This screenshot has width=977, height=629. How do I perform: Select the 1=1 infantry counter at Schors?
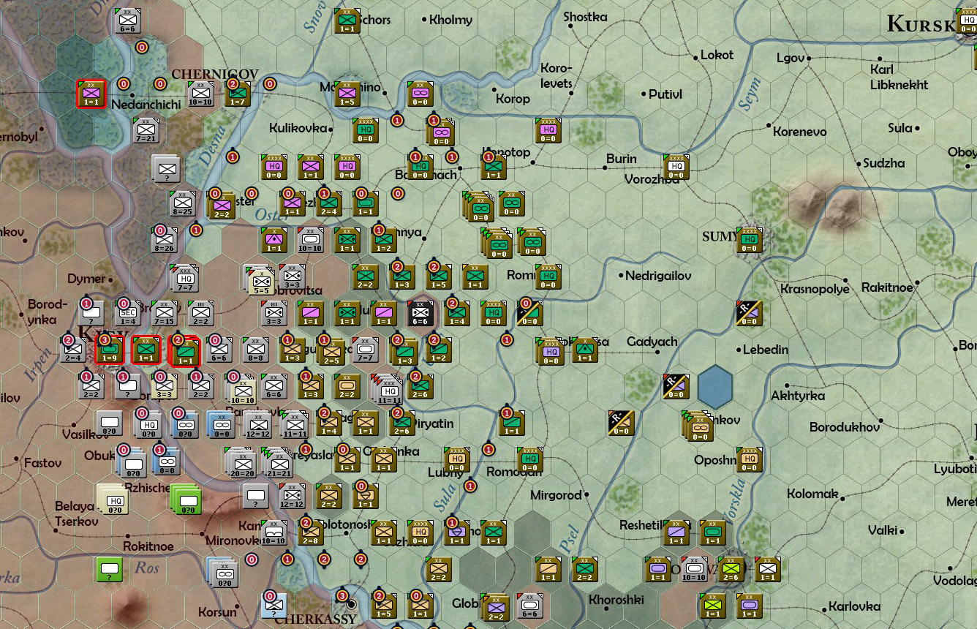(347, 21)
